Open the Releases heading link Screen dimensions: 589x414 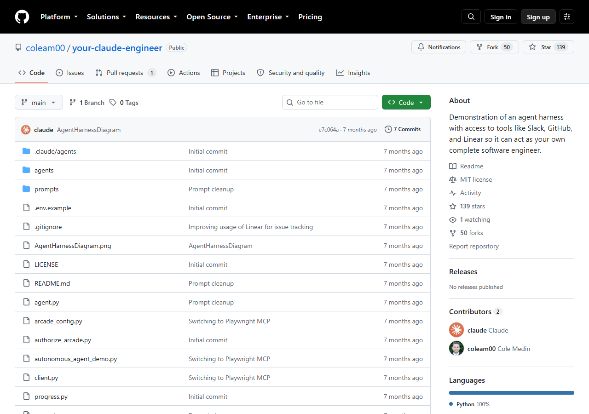tap(463, 271)
